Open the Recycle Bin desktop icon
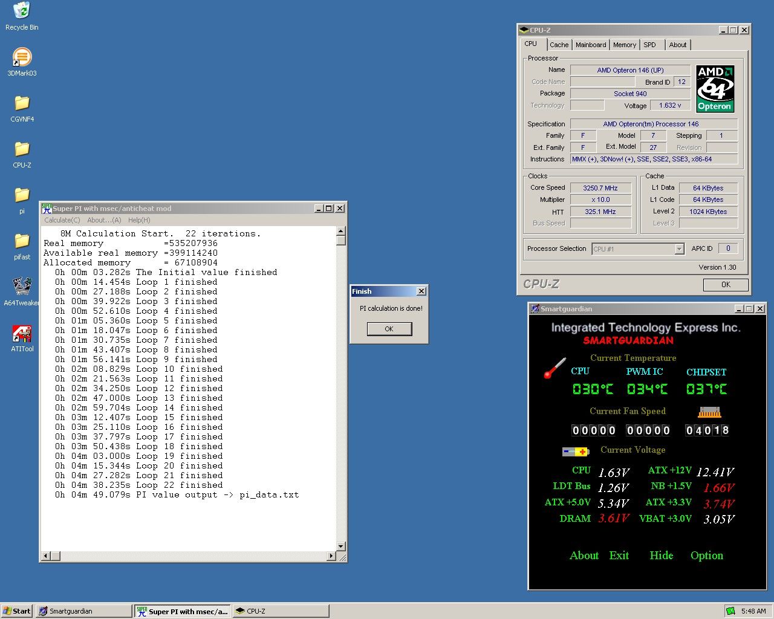This screenshot has width=774, height=619. pyautogui.click(x=22, y=16)
